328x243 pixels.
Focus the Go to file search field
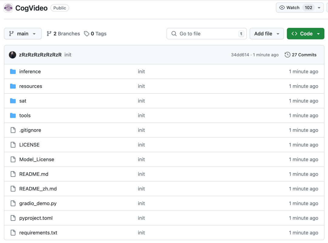[207, 34]
